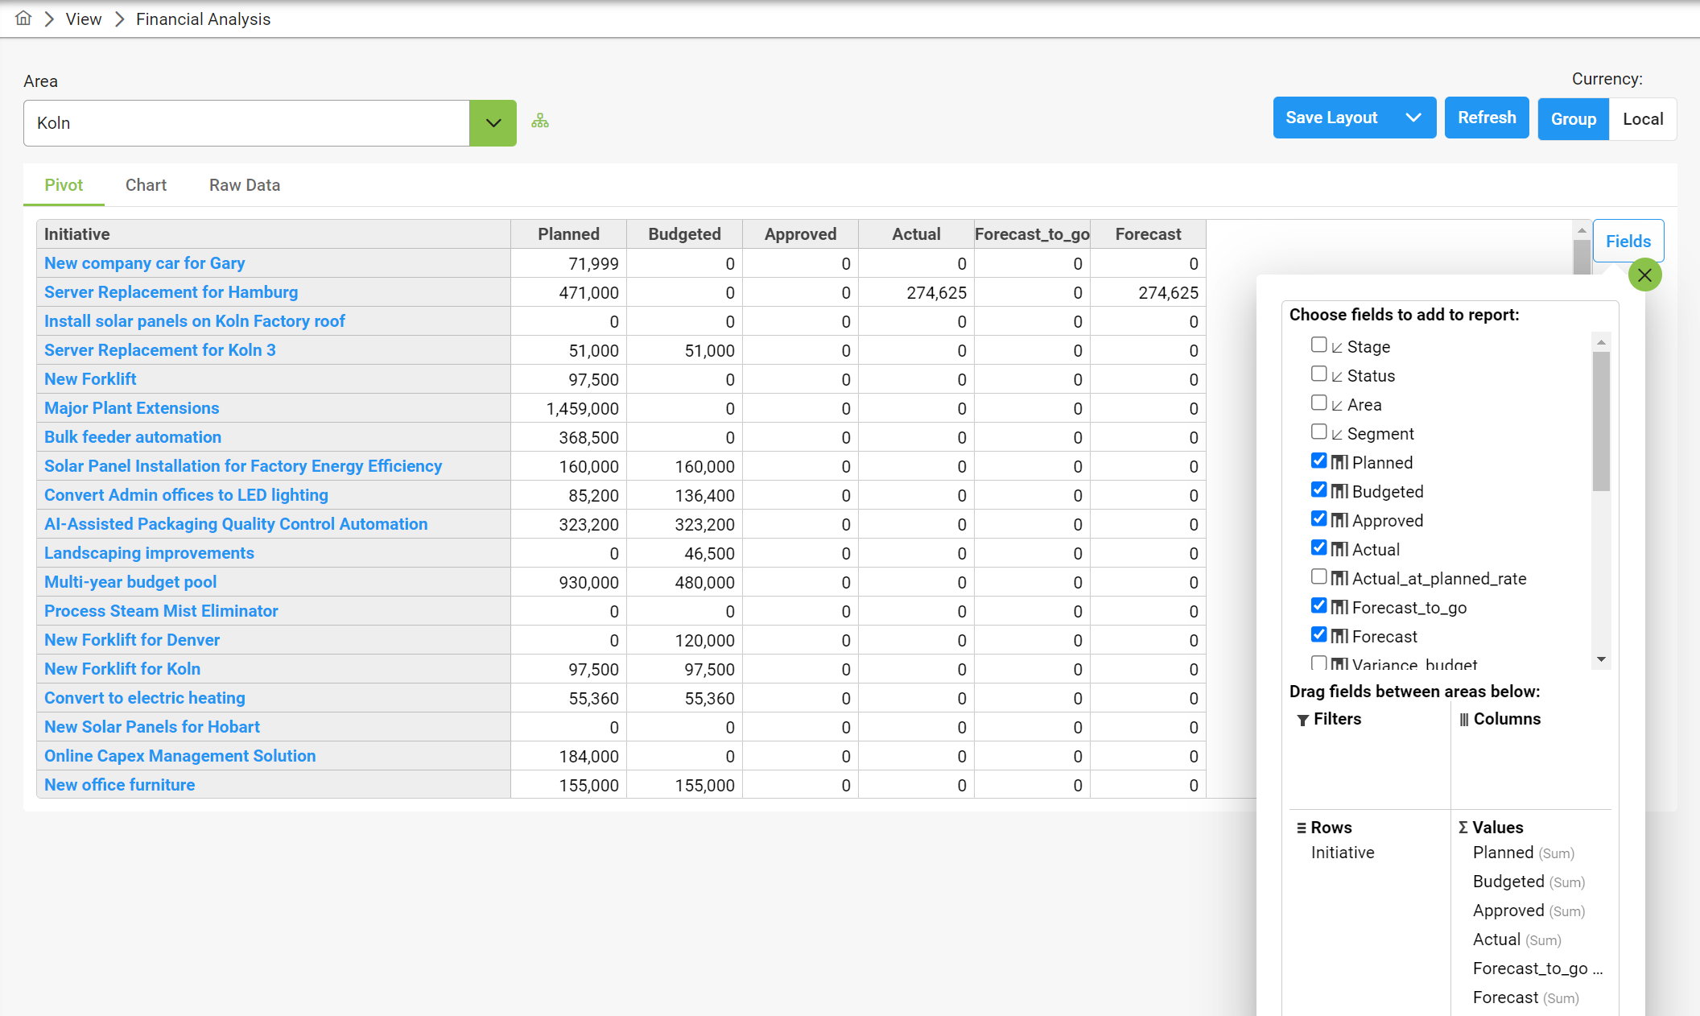Image resolution: width=1700 pixels, height=1016 pixels.
Task: Click the home icon in breadcrumb
Action: pos(23,19)
